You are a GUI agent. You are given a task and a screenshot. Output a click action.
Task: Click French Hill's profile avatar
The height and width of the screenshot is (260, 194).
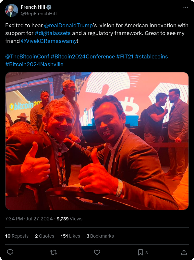[x=11, y=10]
